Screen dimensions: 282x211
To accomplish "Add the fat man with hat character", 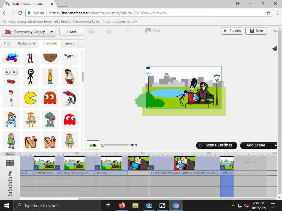I will click(x=69, y=77).
